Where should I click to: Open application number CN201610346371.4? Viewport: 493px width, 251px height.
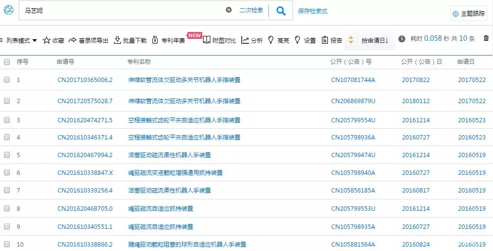pos(85,137)
